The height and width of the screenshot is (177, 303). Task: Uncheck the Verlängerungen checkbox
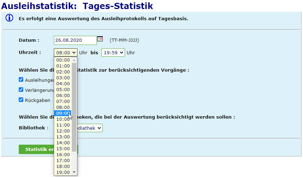(x=21, y=90)
